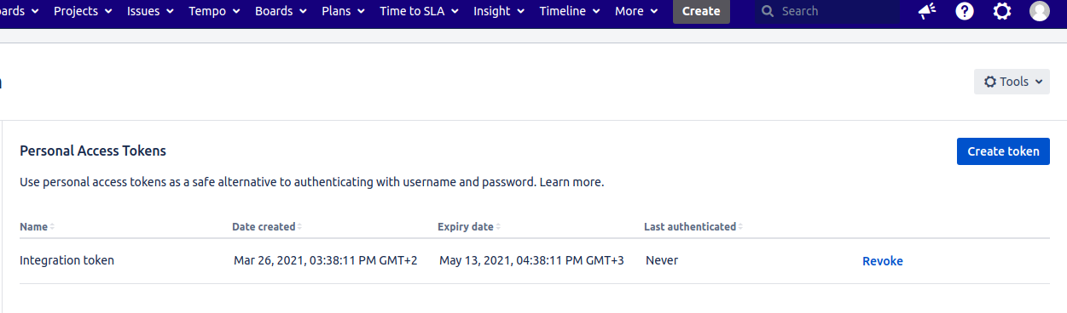The height and width of the screenshot is (313, 1067).
Task: Expand the Tools dropdown
Action: coord(1012,82)
